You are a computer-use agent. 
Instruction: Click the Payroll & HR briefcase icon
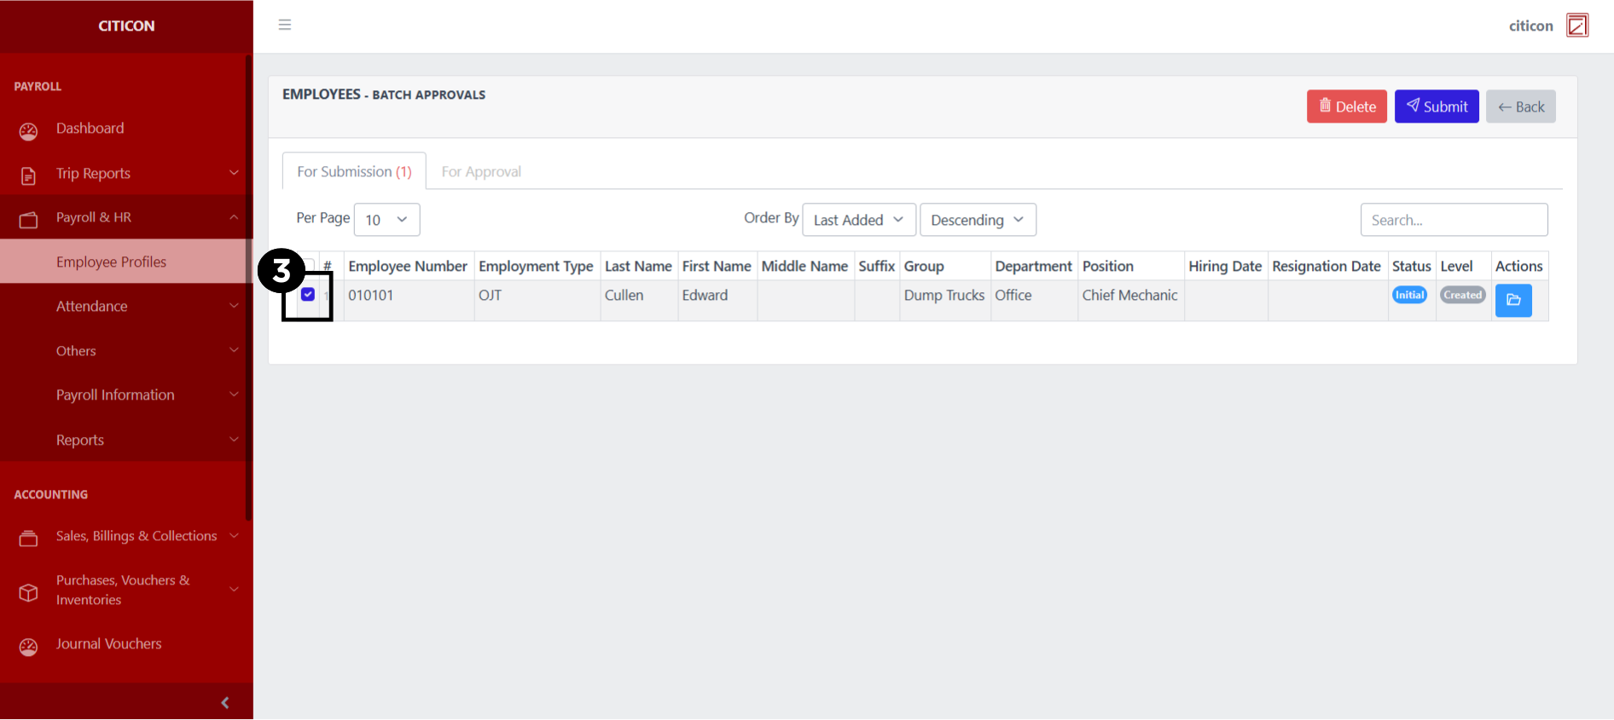28,220
